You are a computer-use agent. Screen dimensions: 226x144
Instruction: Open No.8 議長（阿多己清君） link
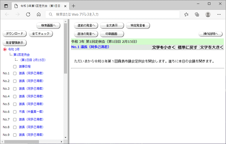[31, 127]
